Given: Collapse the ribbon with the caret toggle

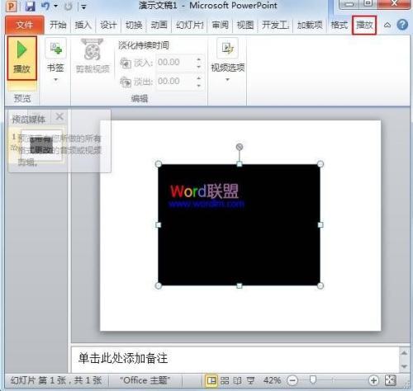Looking at the screenshot, I should coord(387,26).
